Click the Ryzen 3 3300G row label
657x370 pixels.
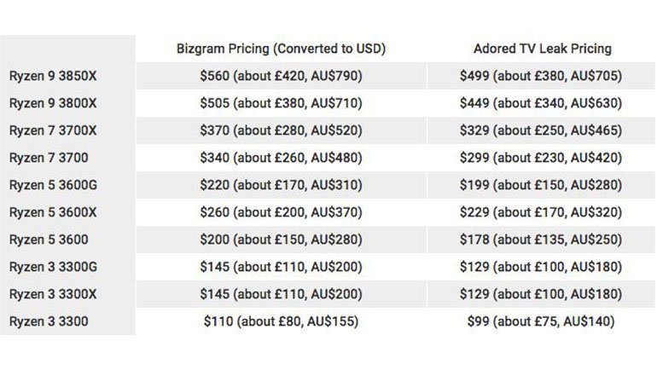(53, 267)
